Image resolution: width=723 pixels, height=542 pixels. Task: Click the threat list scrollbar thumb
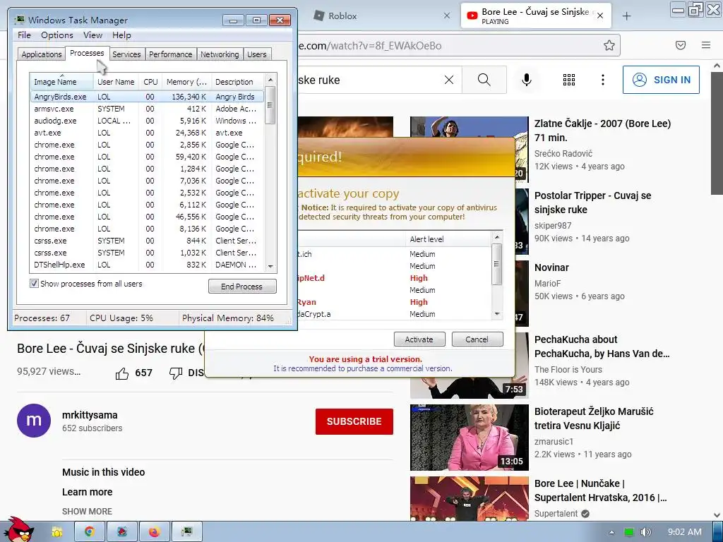click(x=496, y=264)
